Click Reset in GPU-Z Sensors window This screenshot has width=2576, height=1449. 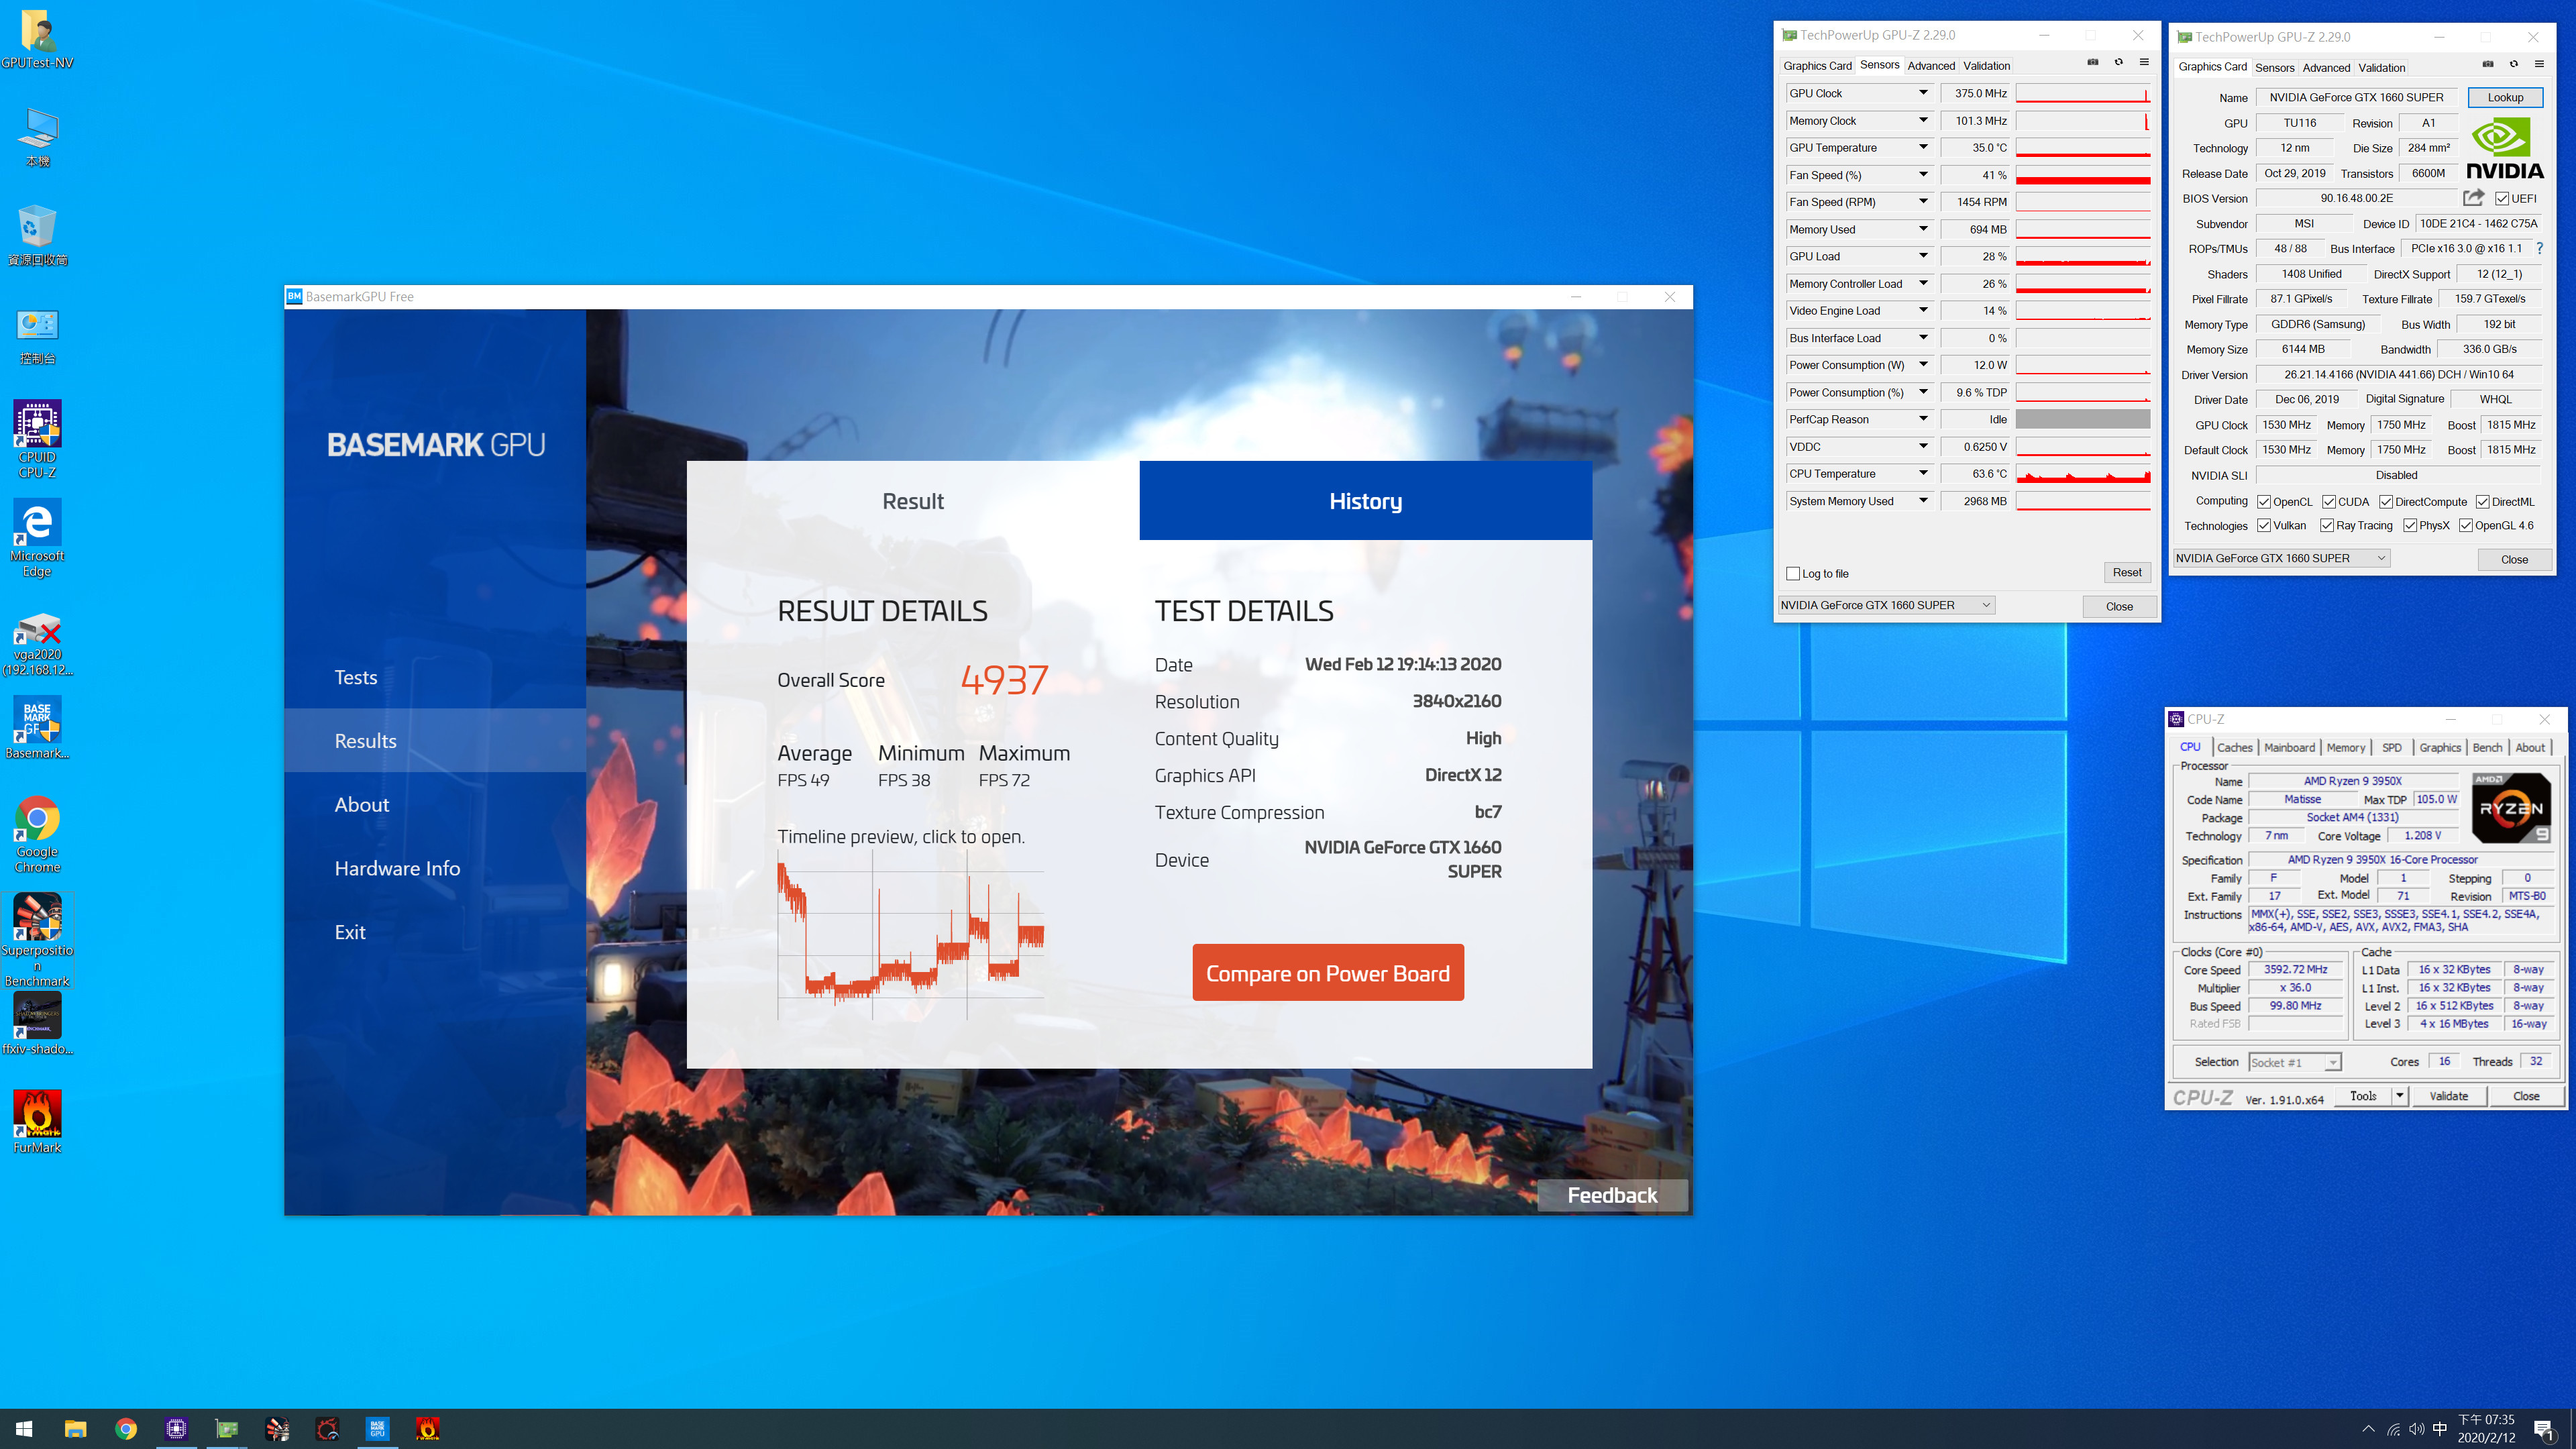[2127, 572]
